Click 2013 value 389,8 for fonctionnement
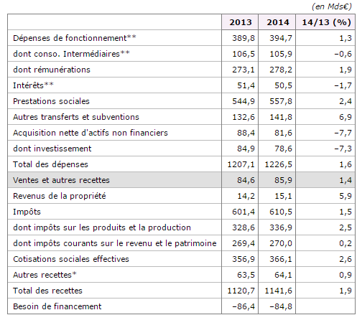The width and height of the screenshot is (357, 315). click(244, 38)
